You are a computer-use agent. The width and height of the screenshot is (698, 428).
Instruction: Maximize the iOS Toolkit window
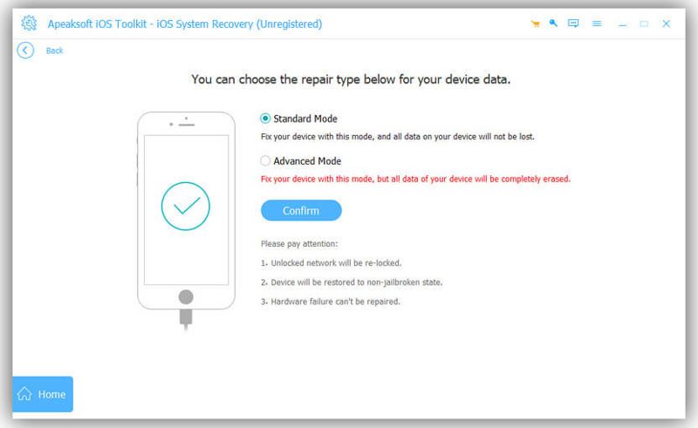coord(644,24)
